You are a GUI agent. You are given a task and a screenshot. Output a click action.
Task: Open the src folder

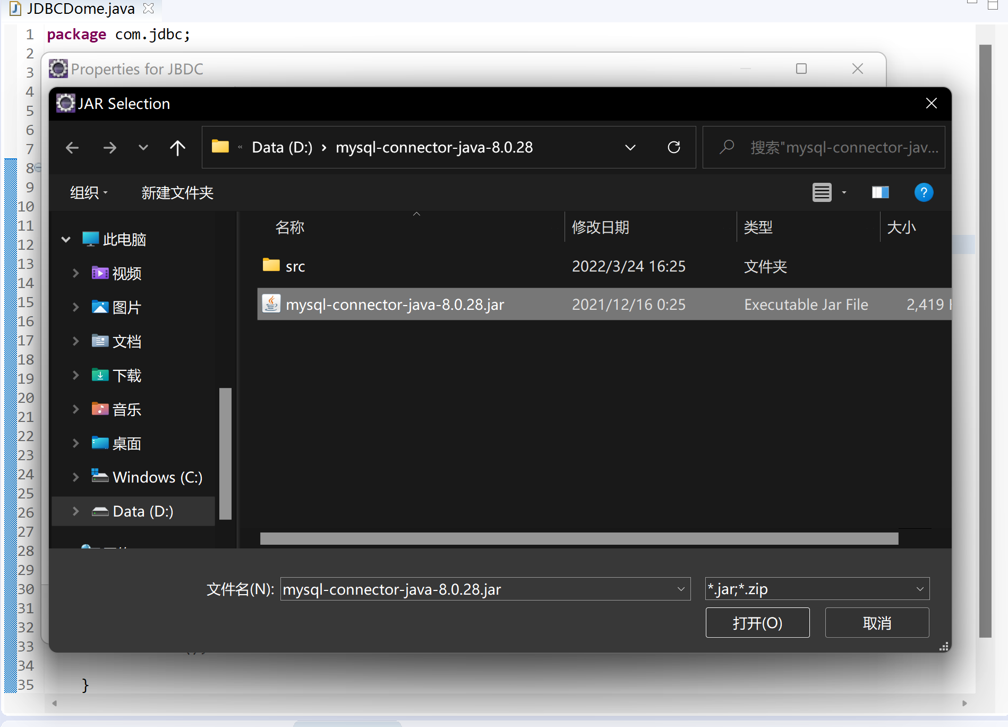[x=295, y=266]
